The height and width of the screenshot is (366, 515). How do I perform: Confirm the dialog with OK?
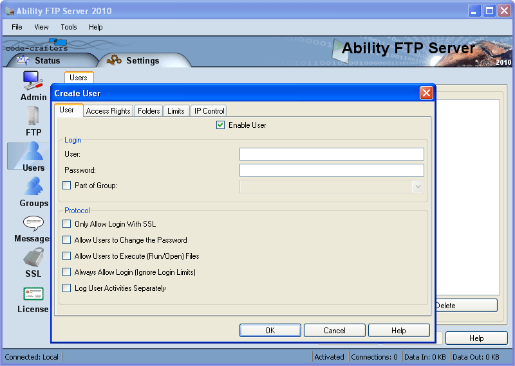pyautogui.click(x=270, y=330)
